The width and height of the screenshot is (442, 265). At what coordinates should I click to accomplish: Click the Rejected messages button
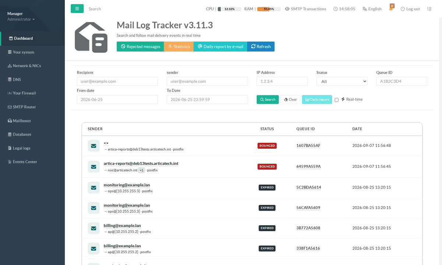tap(140, 46)
